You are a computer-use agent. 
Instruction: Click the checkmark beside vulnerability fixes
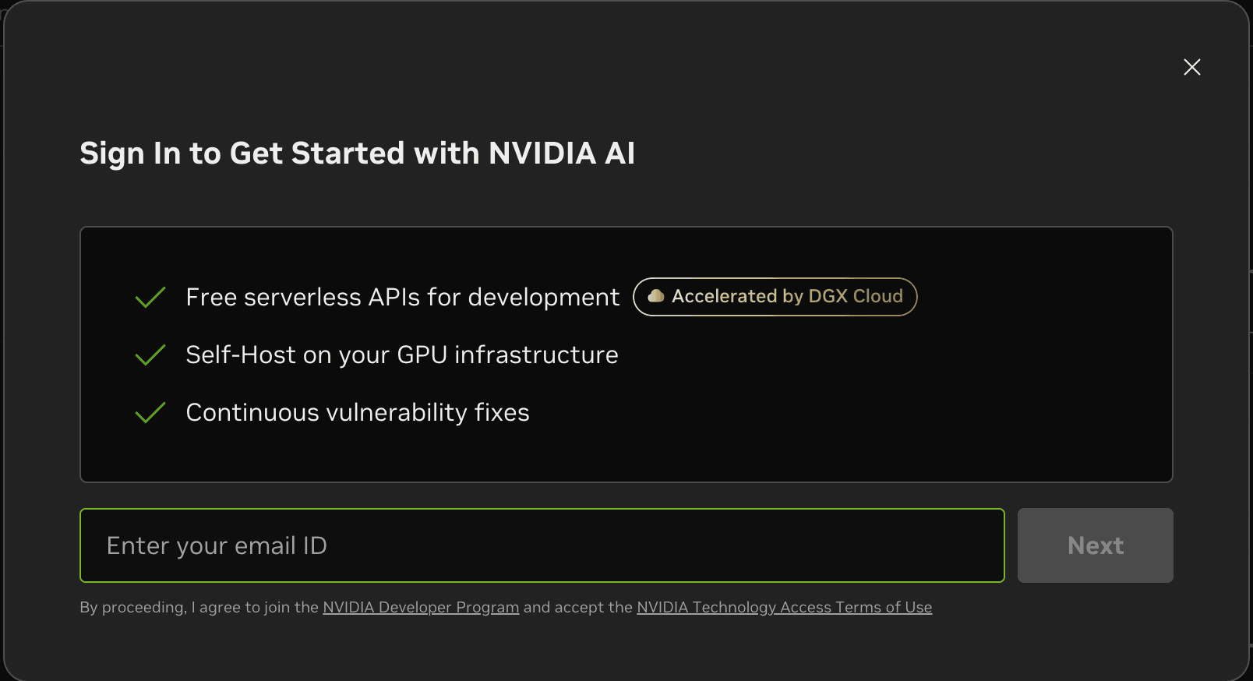pyautogui.click(x=150, y=412)
